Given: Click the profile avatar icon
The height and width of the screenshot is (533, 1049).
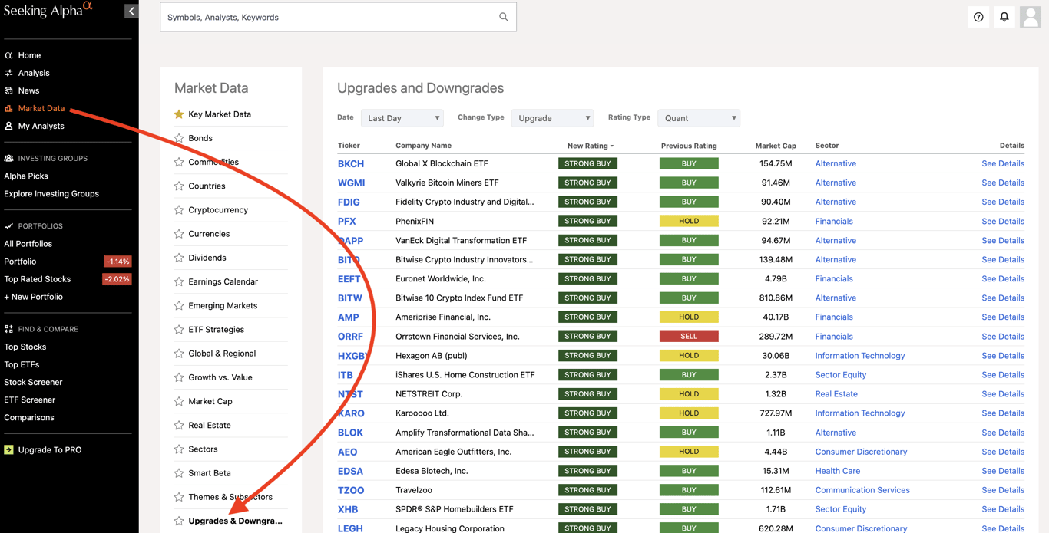Looking at the screenshot, I should 1030,16.
